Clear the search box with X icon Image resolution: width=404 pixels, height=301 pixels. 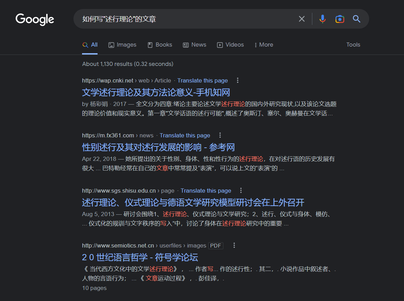point(302,19)
